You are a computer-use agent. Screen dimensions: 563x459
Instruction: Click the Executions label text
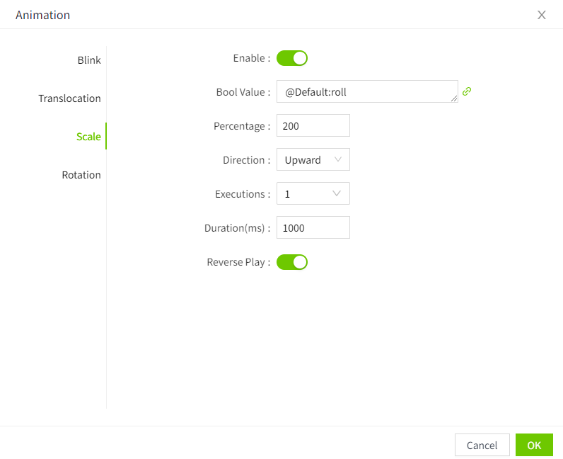pyautogui.click(x=242, y=194)
